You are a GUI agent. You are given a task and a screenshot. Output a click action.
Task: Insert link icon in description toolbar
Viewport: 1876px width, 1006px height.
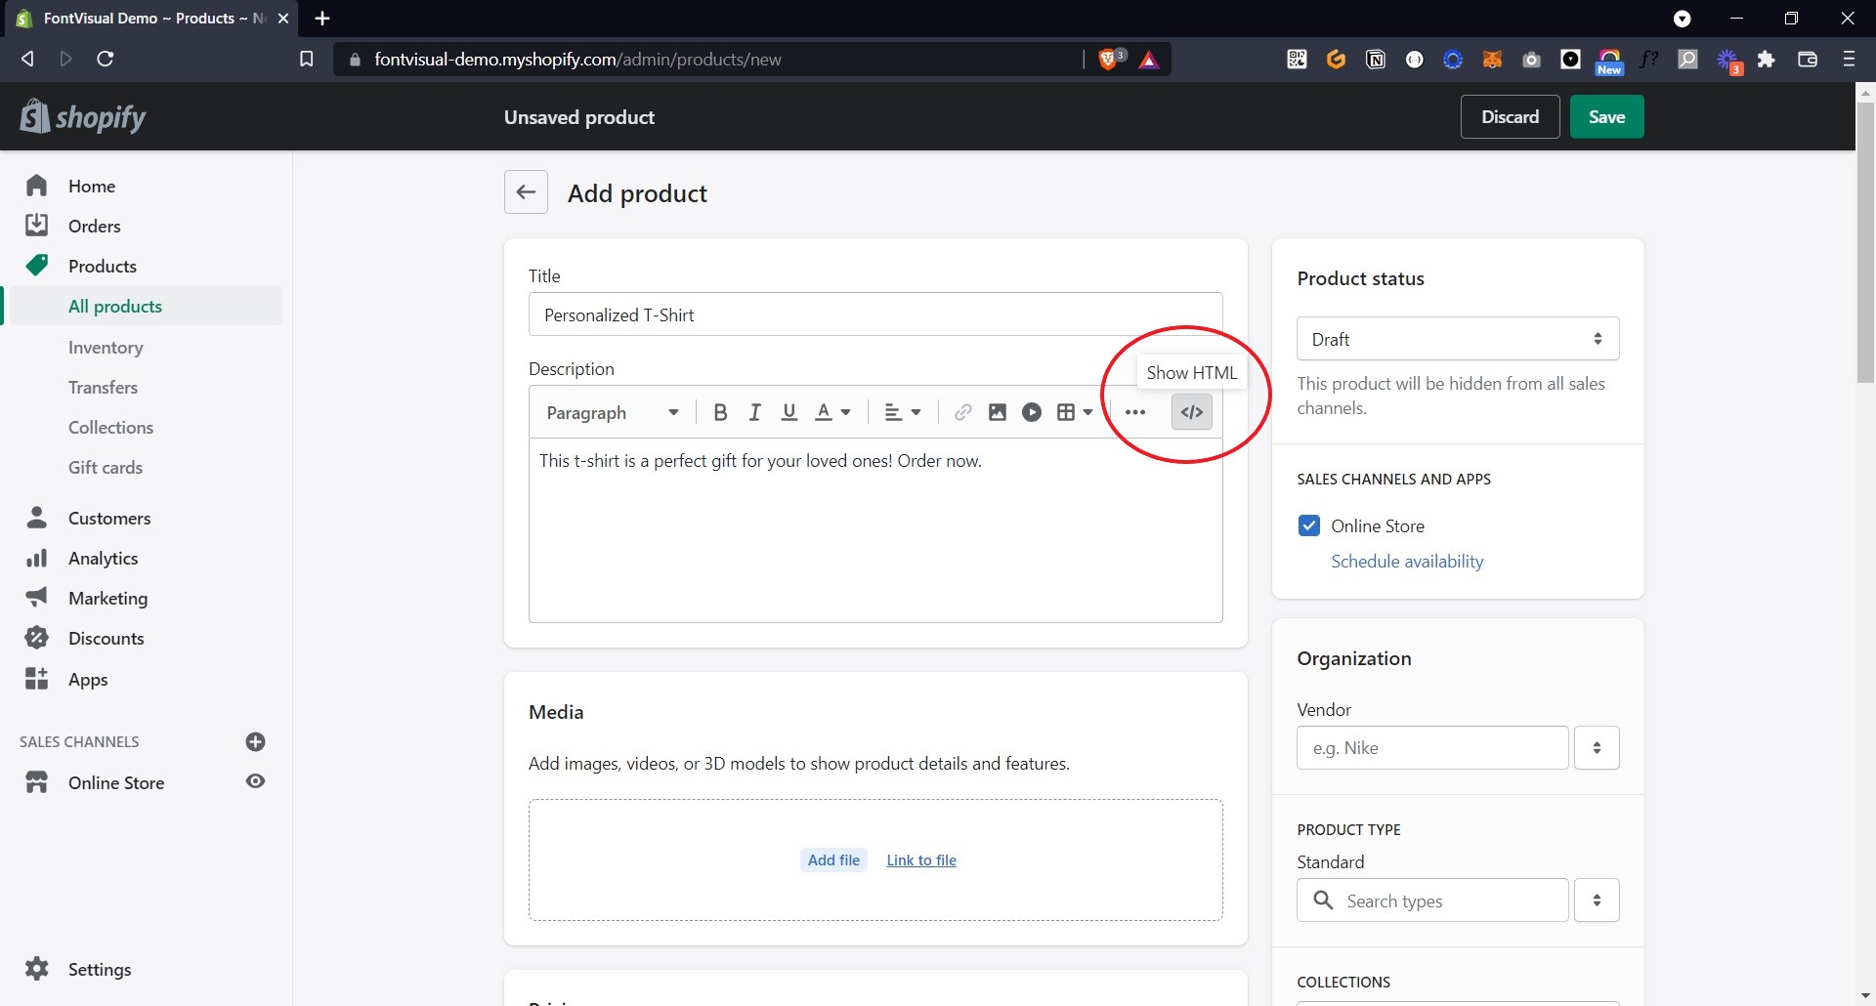click(962, 412)
